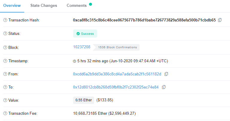Copy the From address
This screenshot has width=230, height=121.
pyautogui.click(x=166, y=74)
